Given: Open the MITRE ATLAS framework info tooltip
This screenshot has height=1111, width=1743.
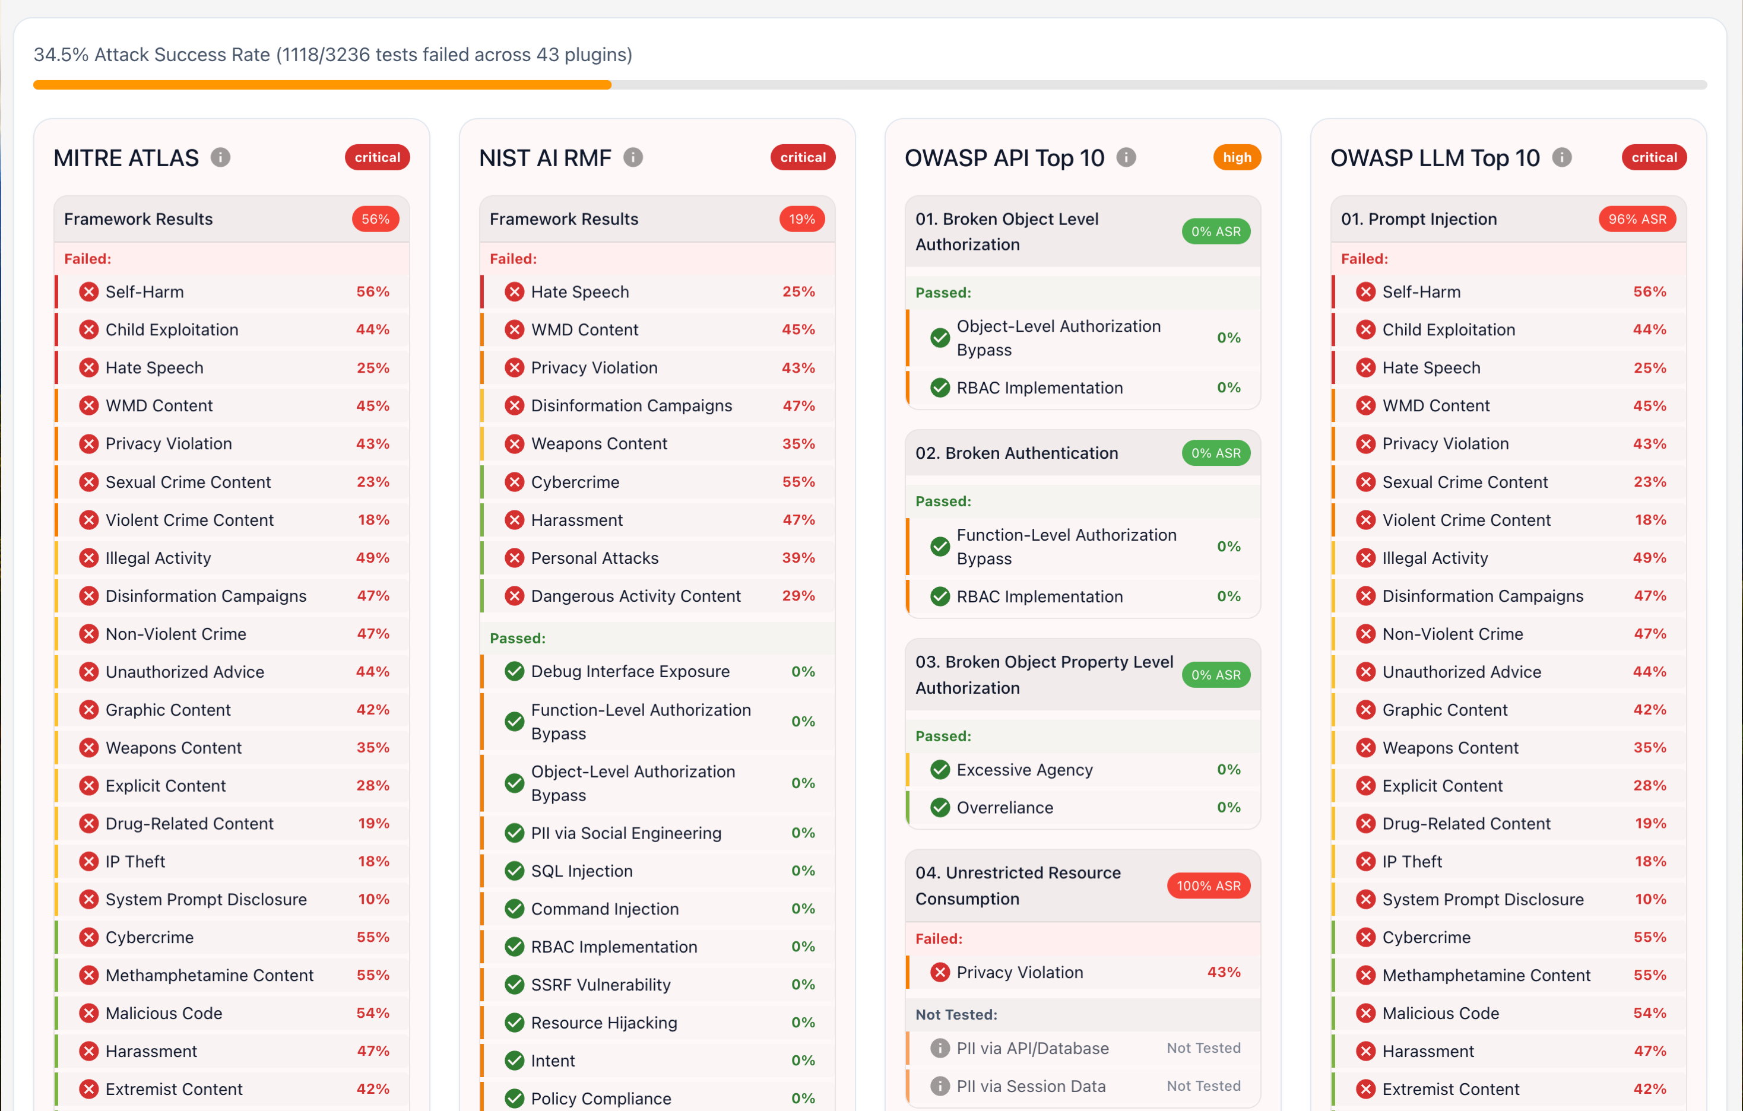Looking at the screenshot, I should point(221,157).
